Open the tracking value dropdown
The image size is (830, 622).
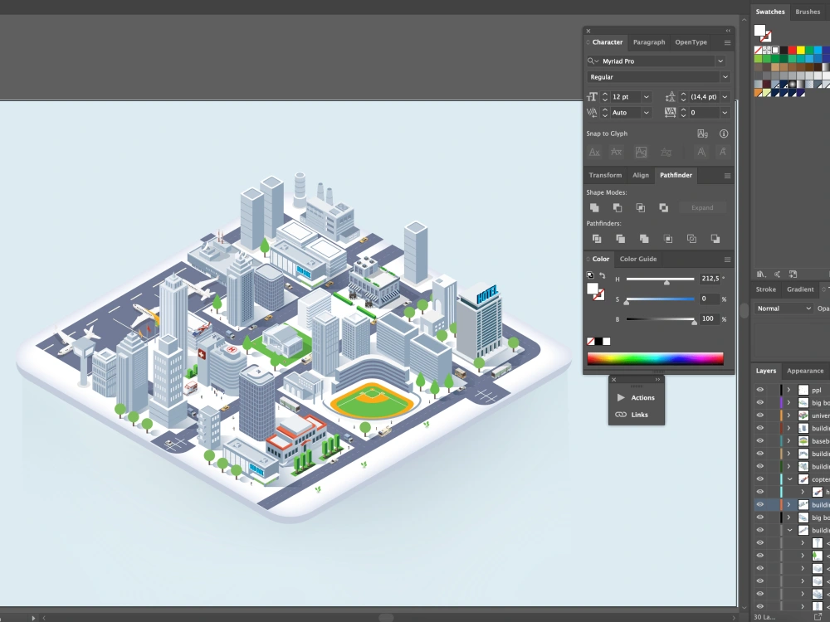point(725,113)
